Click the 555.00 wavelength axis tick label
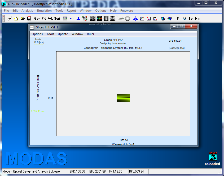The image size is (224, 176). click(124, 140)
